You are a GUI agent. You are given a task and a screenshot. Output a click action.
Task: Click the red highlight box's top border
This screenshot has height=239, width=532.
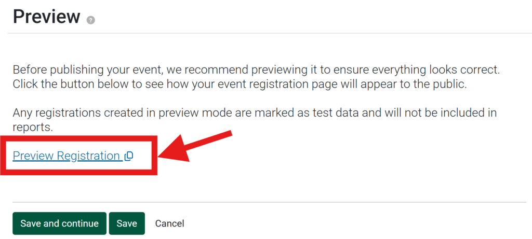point(78,139)
